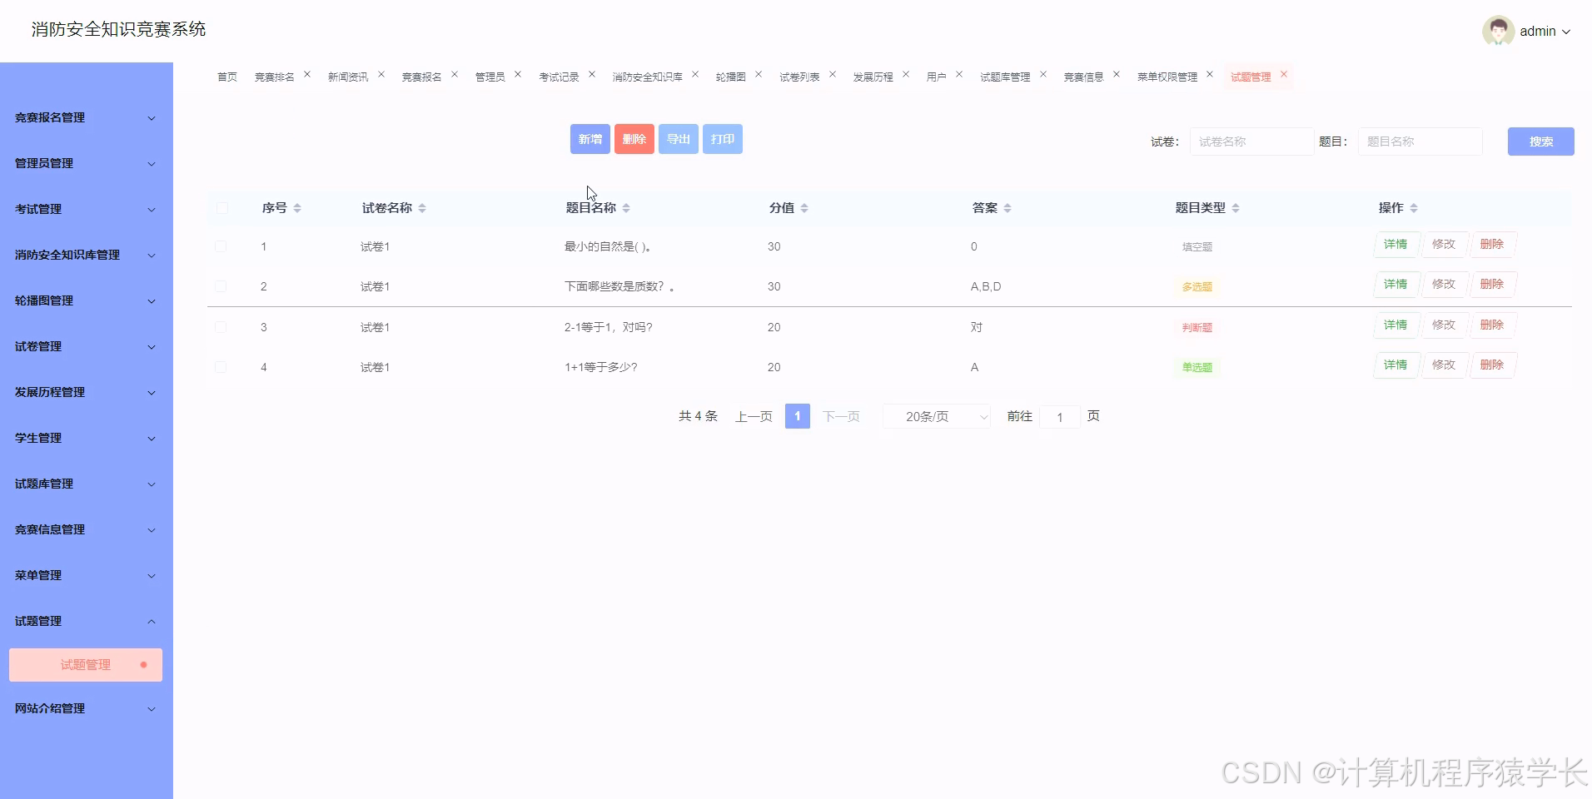Close the 发展历程 tab
The width and height of the screenshot is (1592, 799).
(906, 74)
